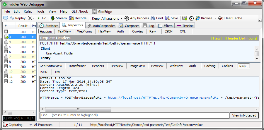
Task: Click the Find text input field
Action: 135,115
